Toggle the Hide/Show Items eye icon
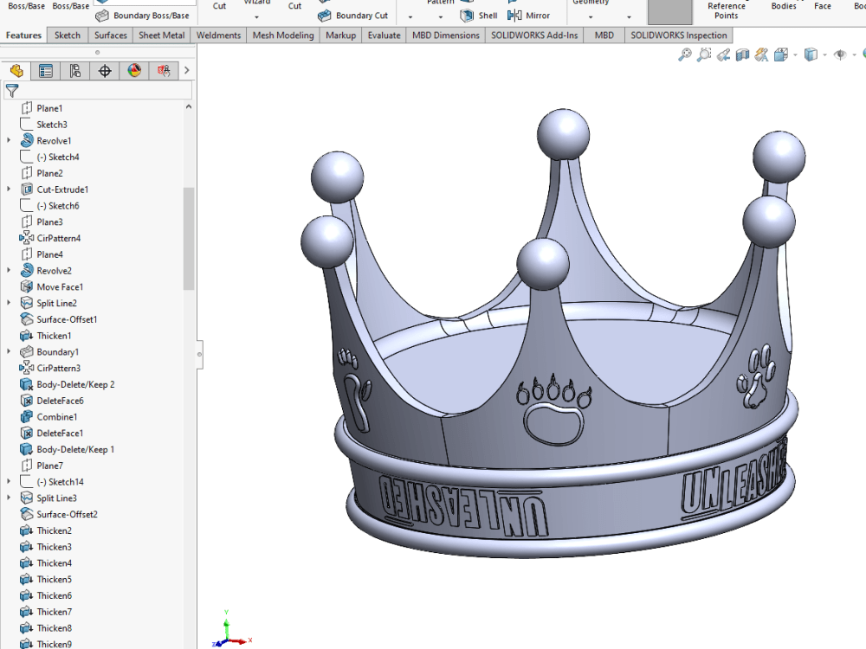 (x=840, y=55)
